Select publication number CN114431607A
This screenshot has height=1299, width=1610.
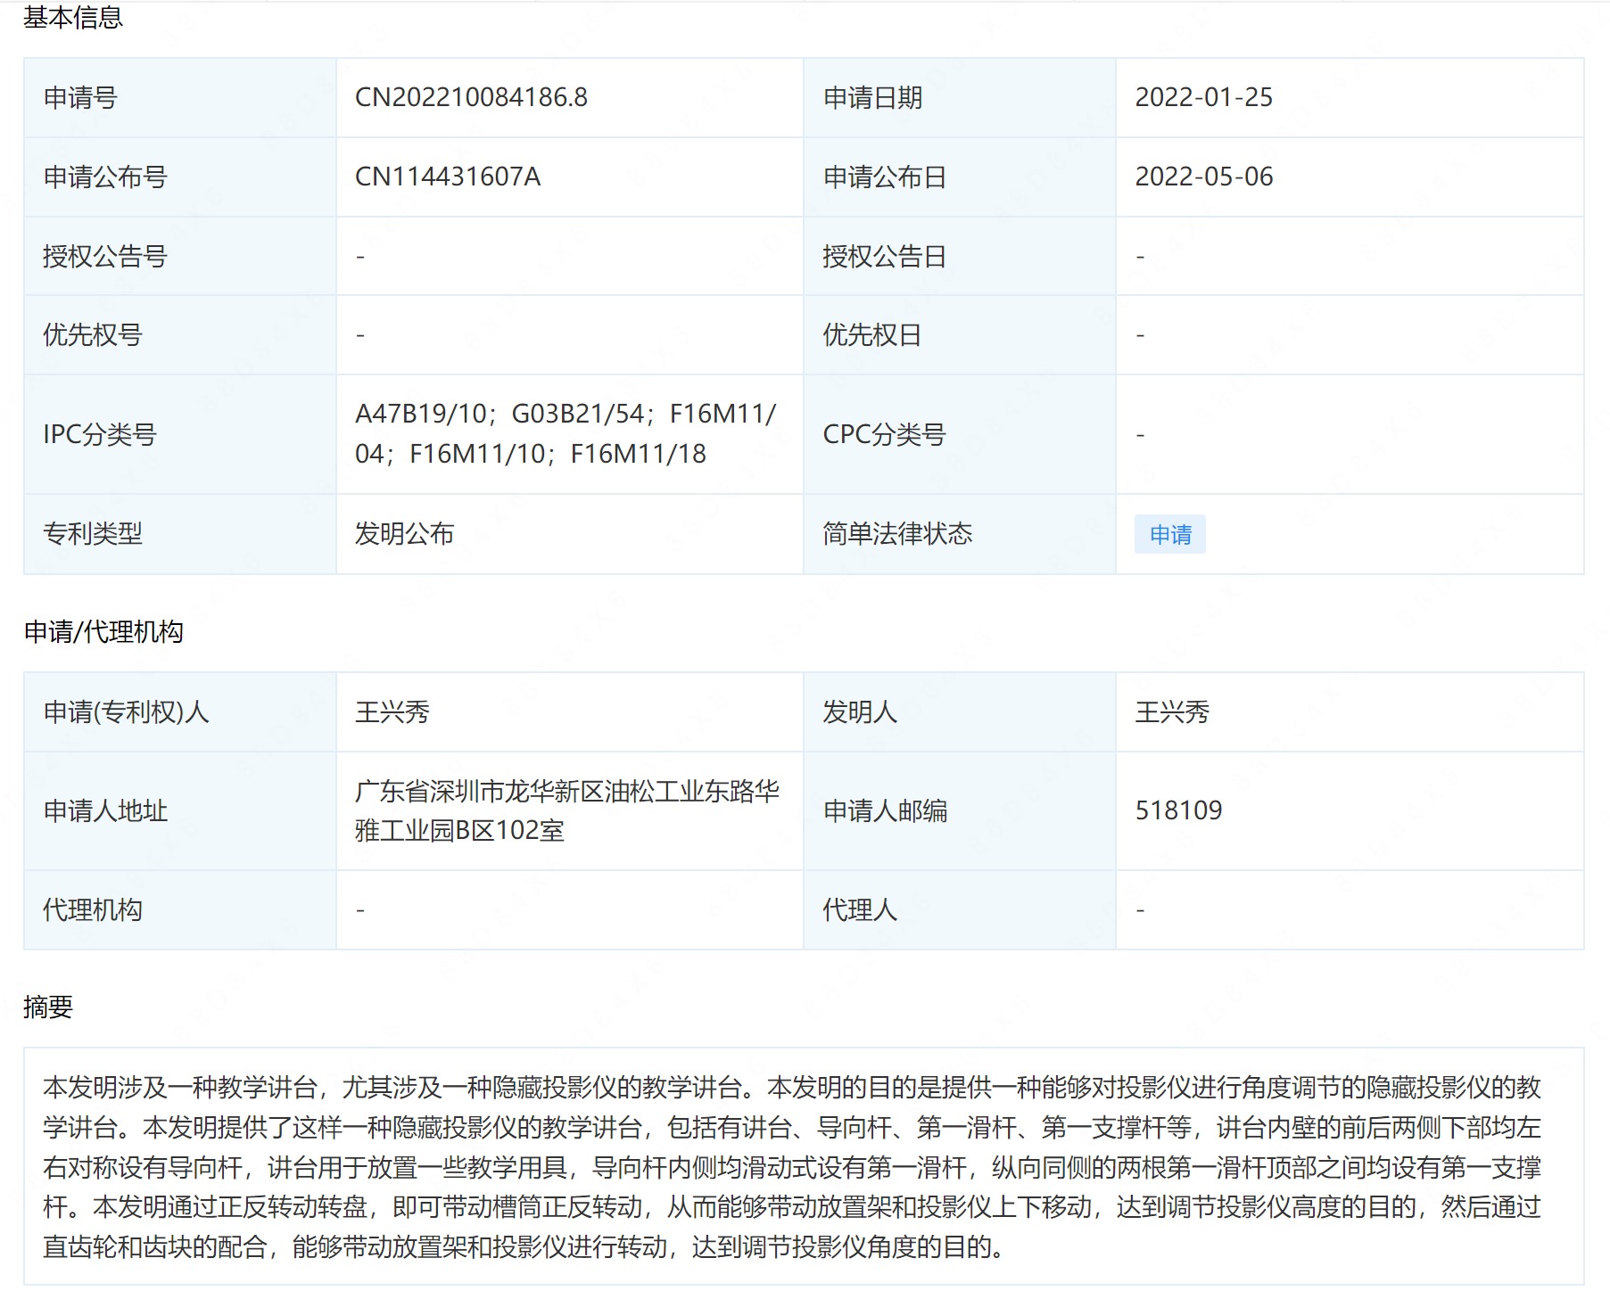448,177
